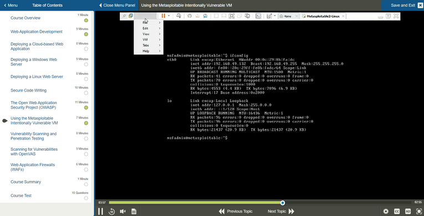
Task: Open Deploying a Linux Web Server topic
Action: (x=37, y=77)
